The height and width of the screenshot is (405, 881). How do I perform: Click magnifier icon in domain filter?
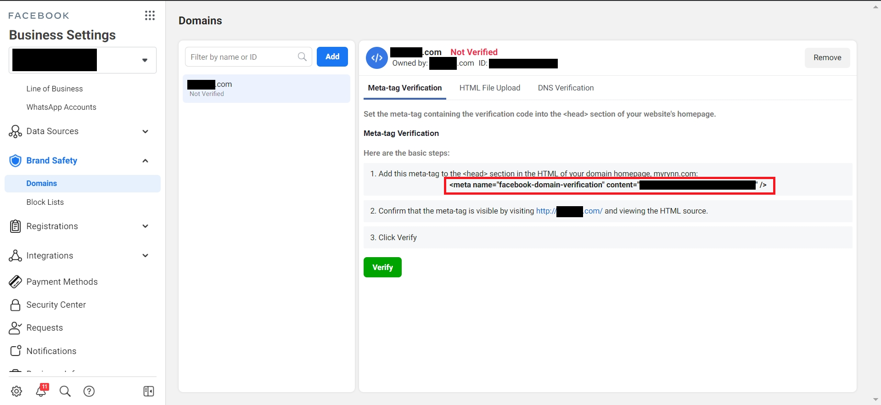[x=302, y=56]
